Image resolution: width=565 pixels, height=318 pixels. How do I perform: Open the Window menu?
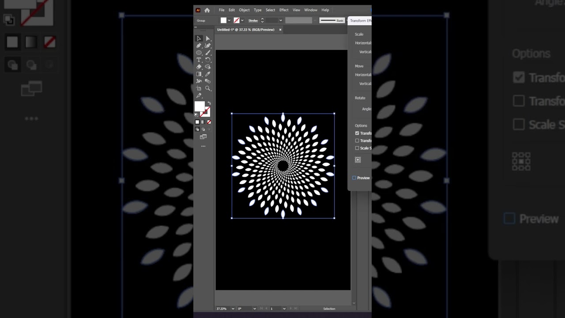point(311,10)
